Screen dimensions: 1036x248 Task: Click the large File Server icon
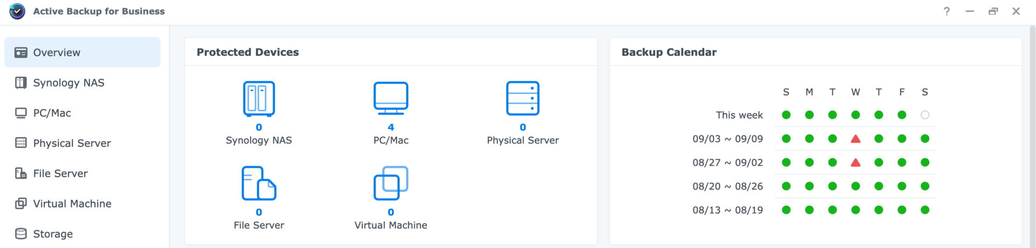pos(259,183)
